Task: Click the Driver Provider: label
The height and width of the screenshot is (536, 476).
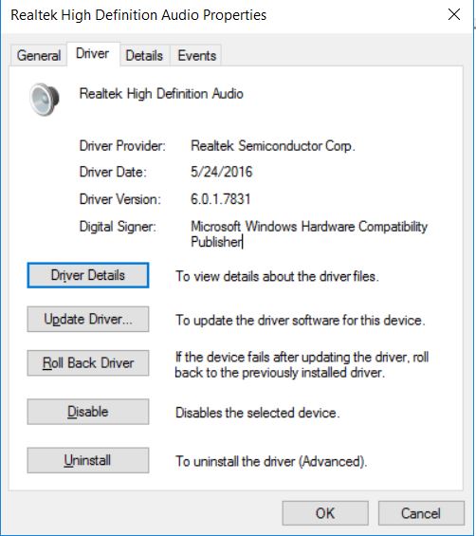Action: point(122,146)
